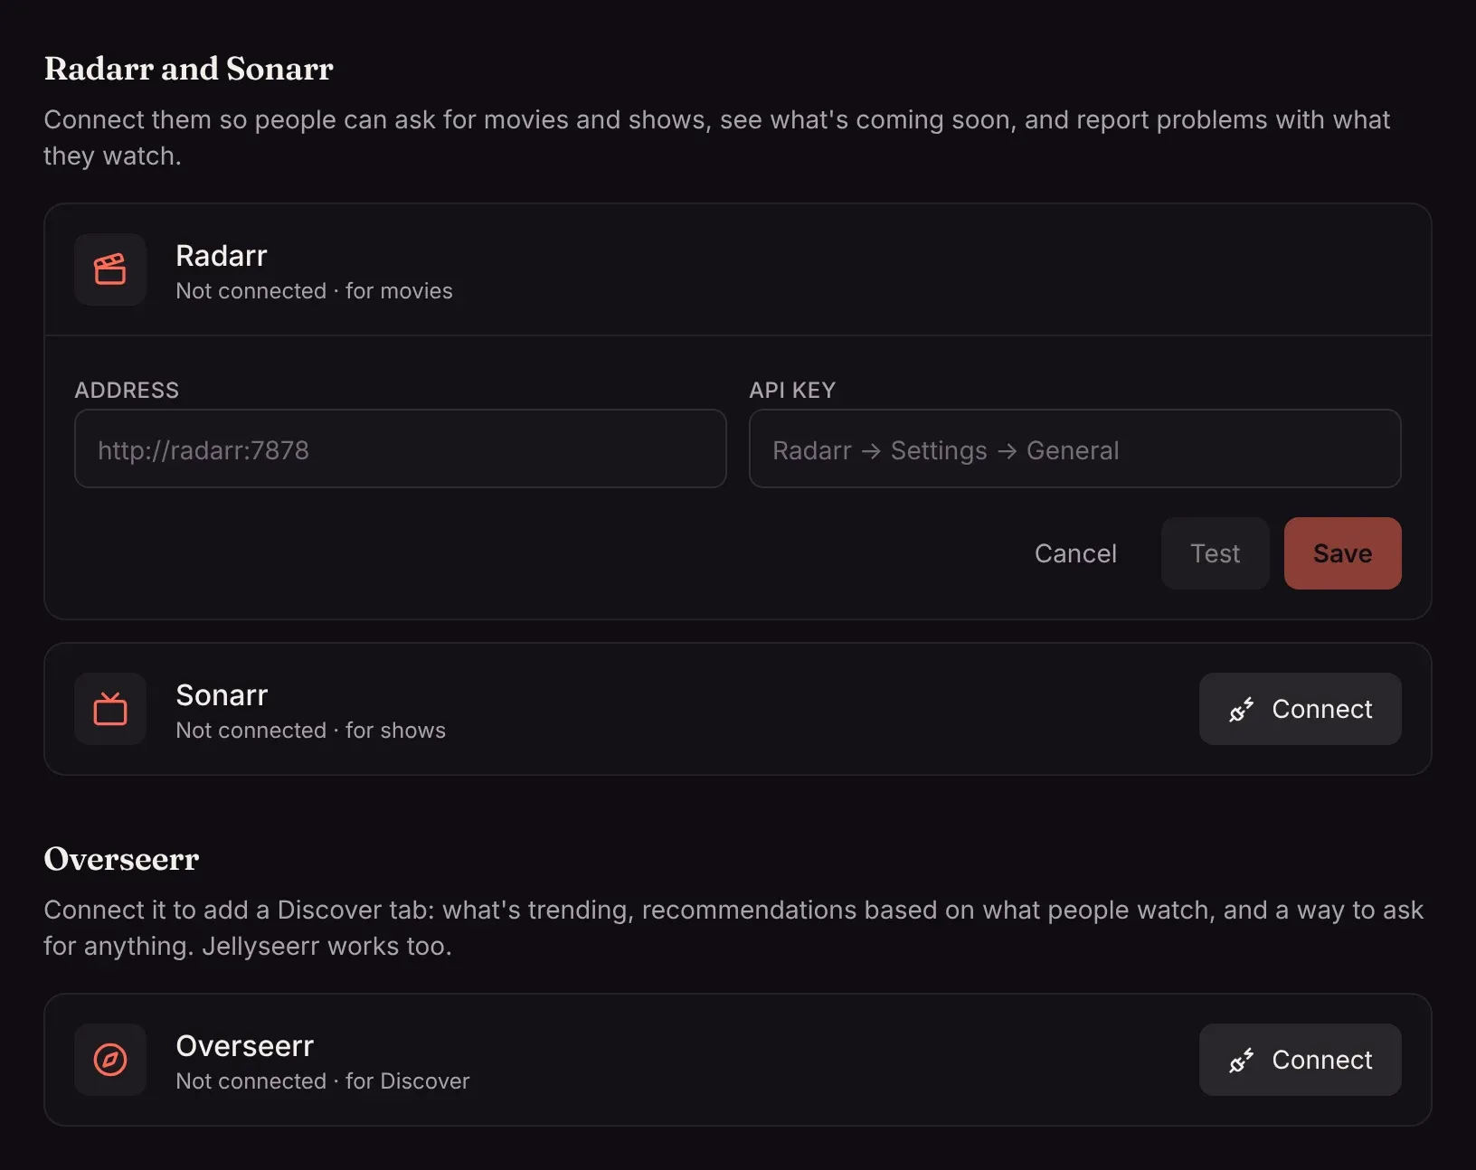The width and height of the screenshot is (1476, 1170).
Task: Test the Radarr connection
Action: point(1215,553)
